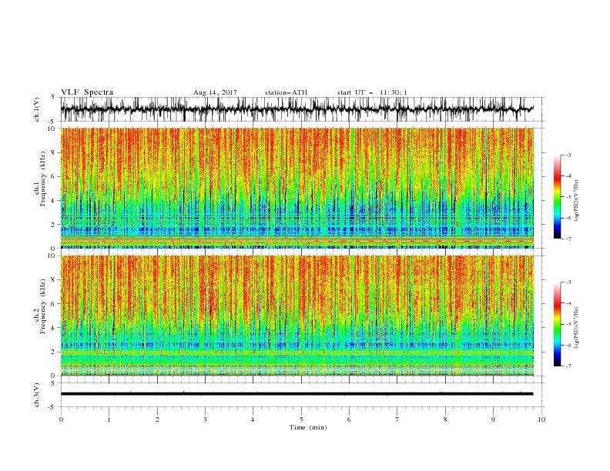Click the "10" kHz tick of ch.2 spectrogram
This screenshot has width=610, height=471.
[x=53, y=256]
